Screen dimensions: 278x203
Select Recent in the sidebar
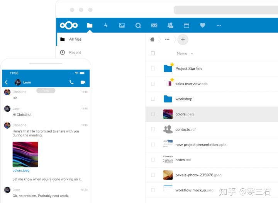75,52
